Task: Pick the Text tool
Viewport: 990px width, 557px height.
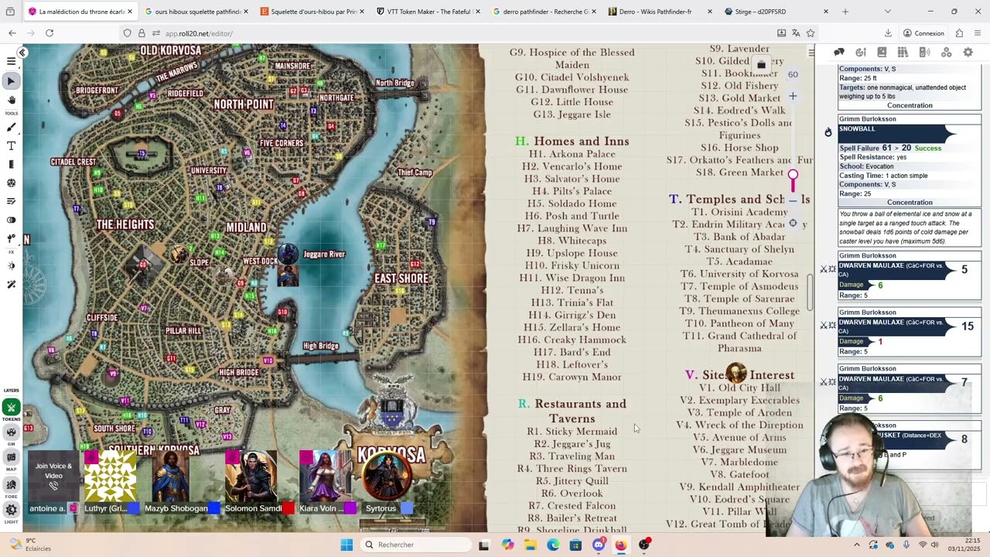Action: 11,145
